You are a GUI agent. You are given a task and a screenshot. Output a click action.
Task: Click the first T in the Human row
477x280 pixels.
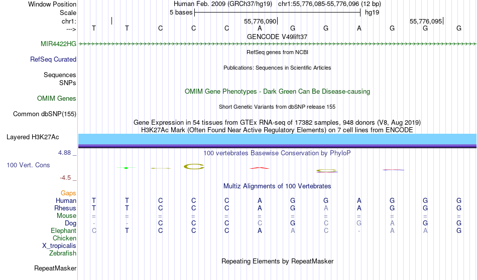94,200
